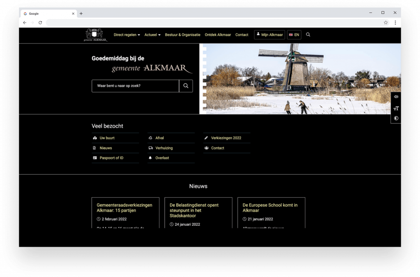Open the Europese School news card
420x277 pixels.
[x=271, y=208]
